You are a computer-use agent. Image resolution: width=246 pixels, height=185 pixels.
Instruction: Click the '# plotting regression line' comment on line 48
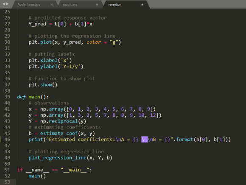pos(66,151)
